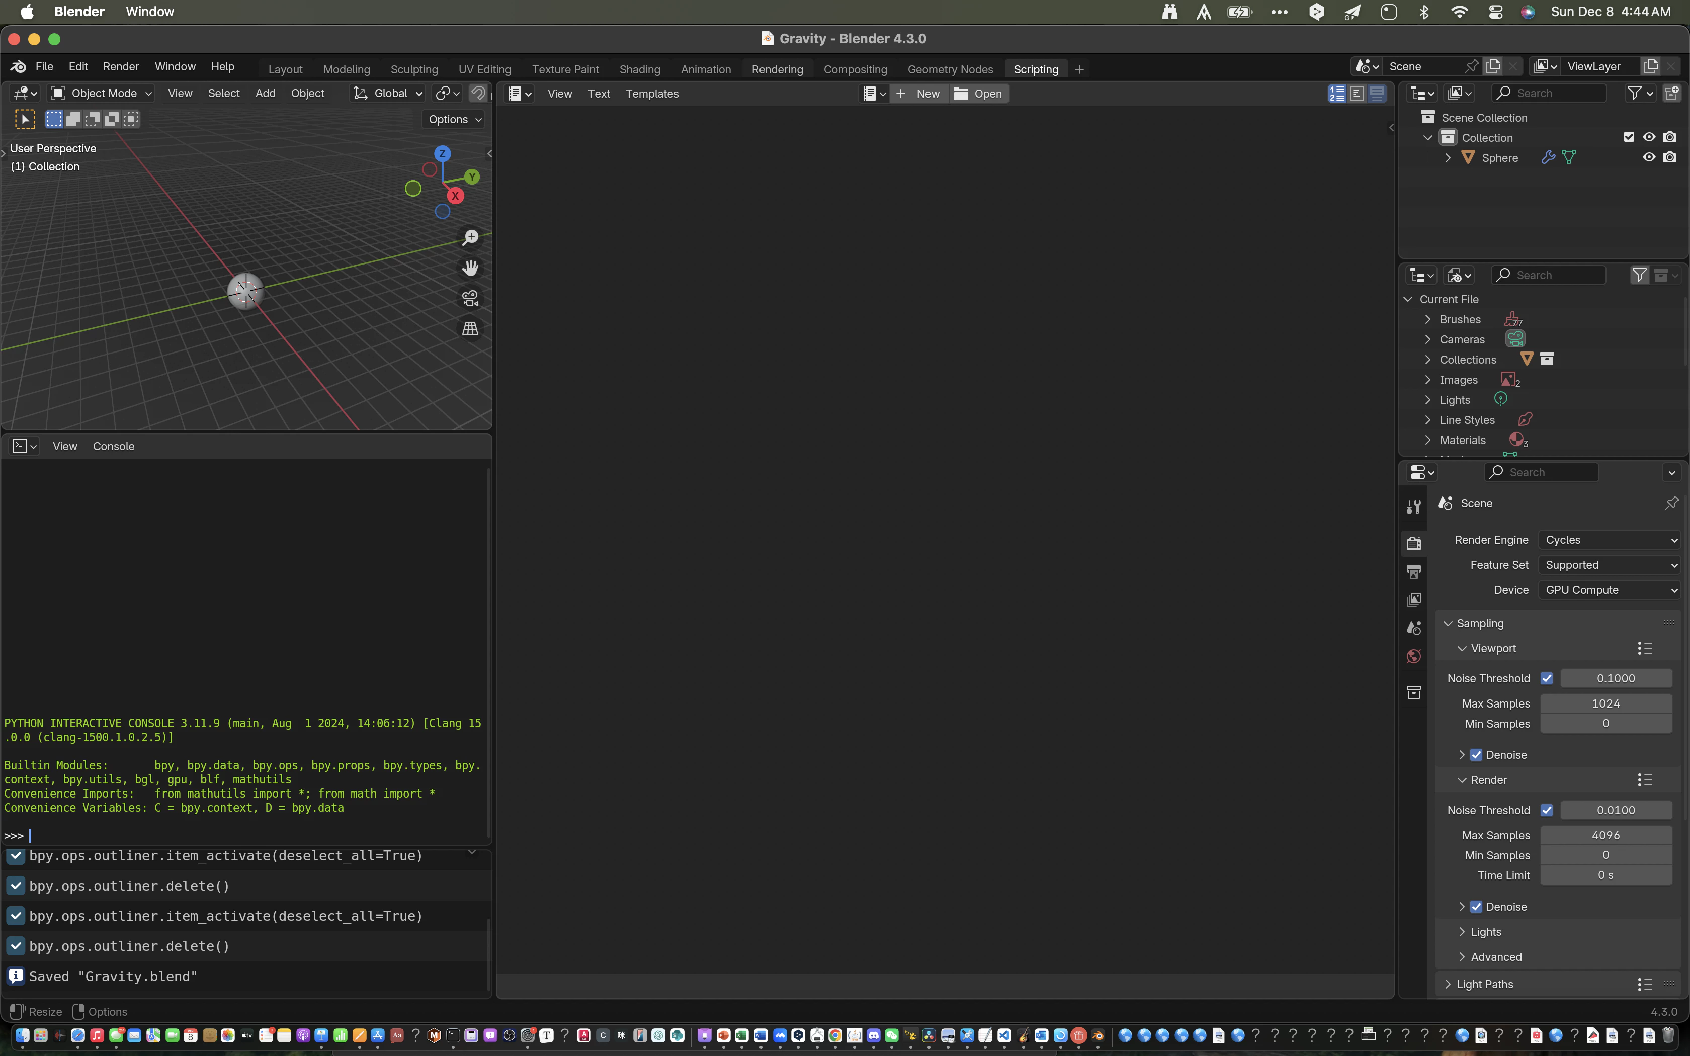This screenshot has width=1690, height=1056.
Task: Pin the Scene properties with pin icon
Action: pos(1671,503)
